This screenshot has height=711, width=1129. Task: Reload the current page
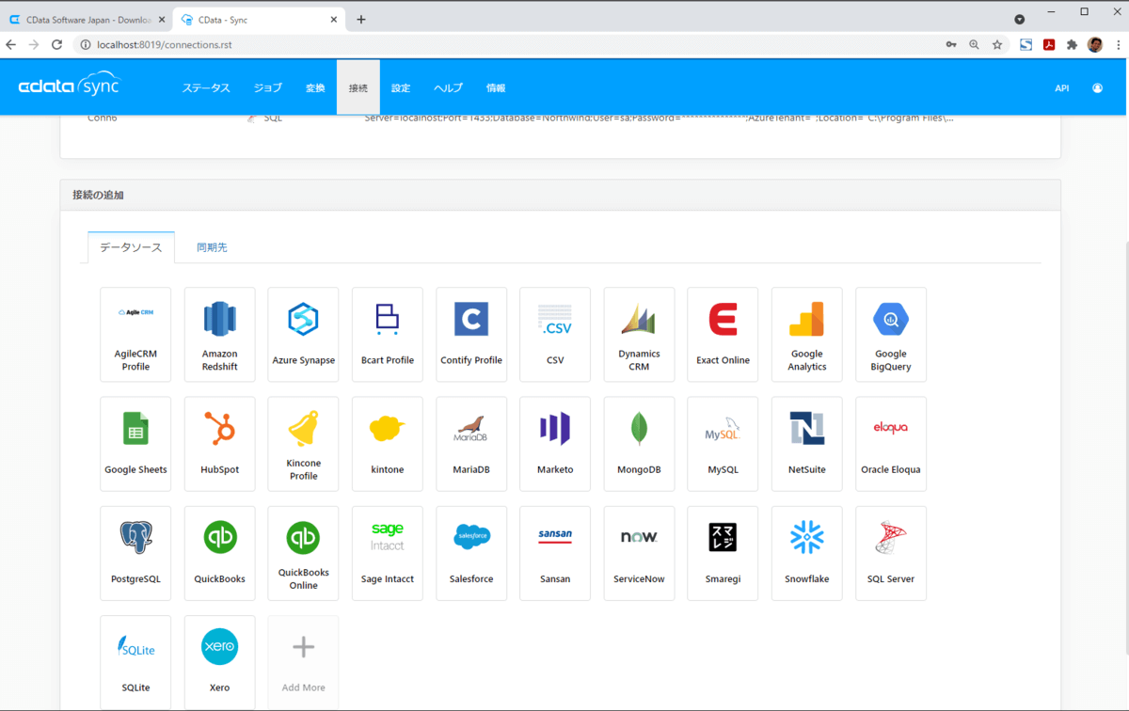pos(56,44)
